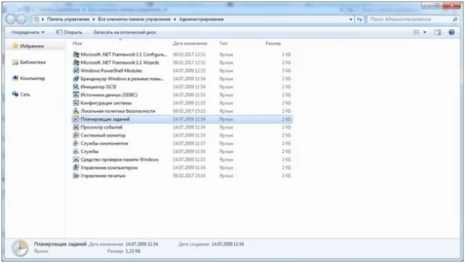Select the Конфигурация системы file name
Image resolution: width=465 pixels, height=263 pixels.
(106, 103)
